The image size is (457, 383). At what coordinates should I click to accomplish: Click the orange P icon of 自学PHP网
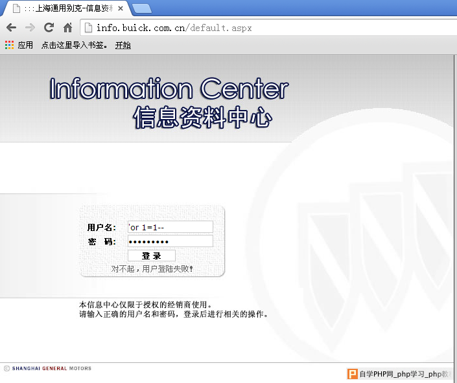point(353,374)
